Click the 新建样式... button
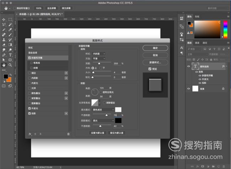The width and height of the screenshot is (231, 169). point(155,62)
